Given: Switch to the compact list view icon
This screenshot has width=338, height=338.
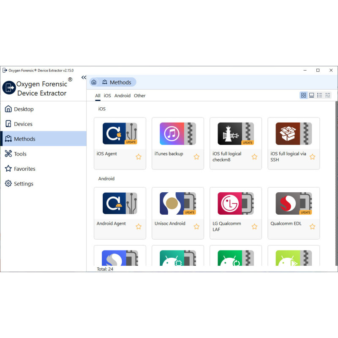Looking at the screenshot, I should coord(327,95).
